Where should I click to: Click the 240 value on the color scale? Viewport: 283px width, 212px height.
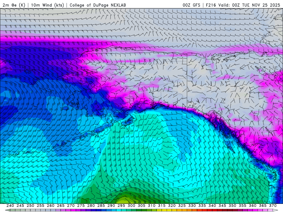10,206
